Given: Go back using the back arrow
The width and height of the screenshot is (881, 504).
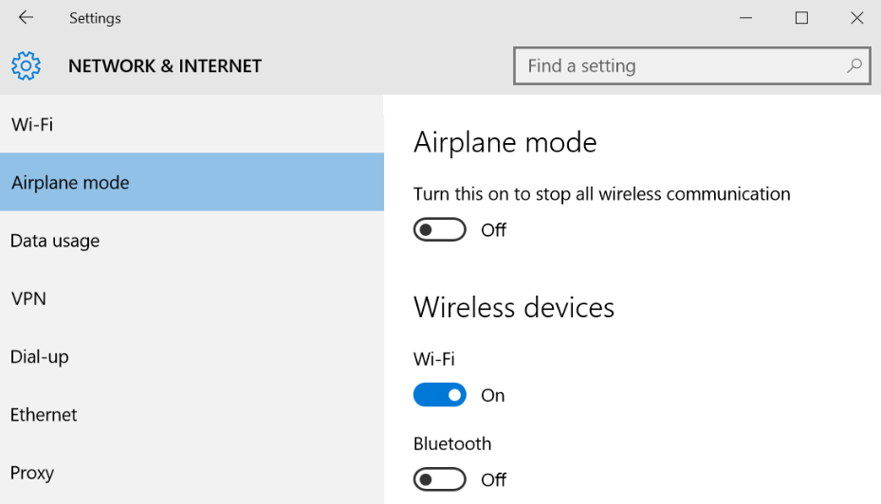Looking at the screenshot, I should [x=26, y=18].
